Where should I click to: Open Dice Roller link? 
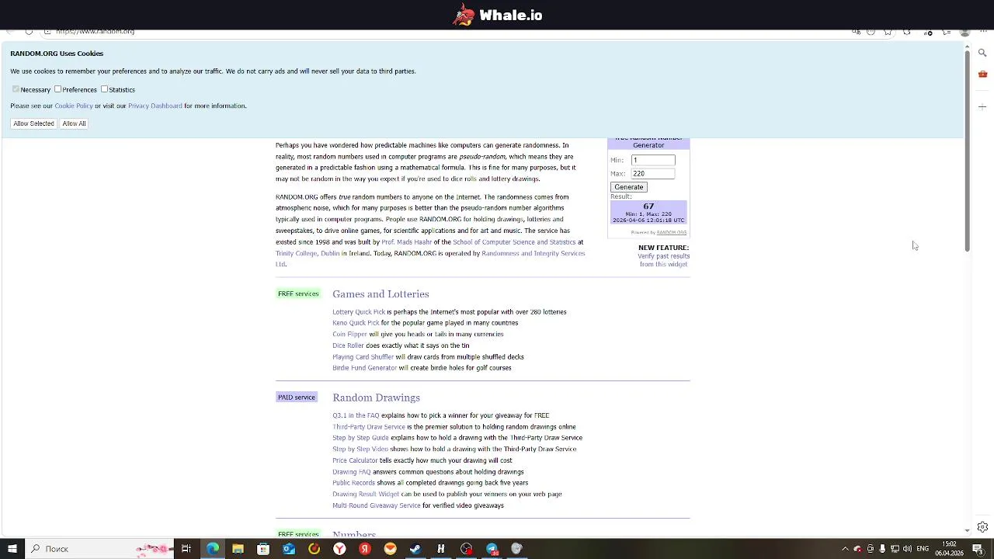(x=348, y=345)
